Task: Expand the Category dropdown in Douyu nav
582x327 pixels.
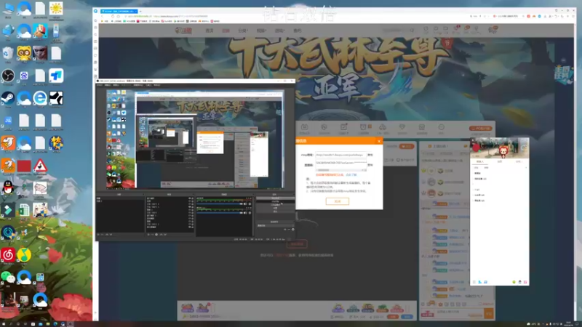Action: pos(243,31)
